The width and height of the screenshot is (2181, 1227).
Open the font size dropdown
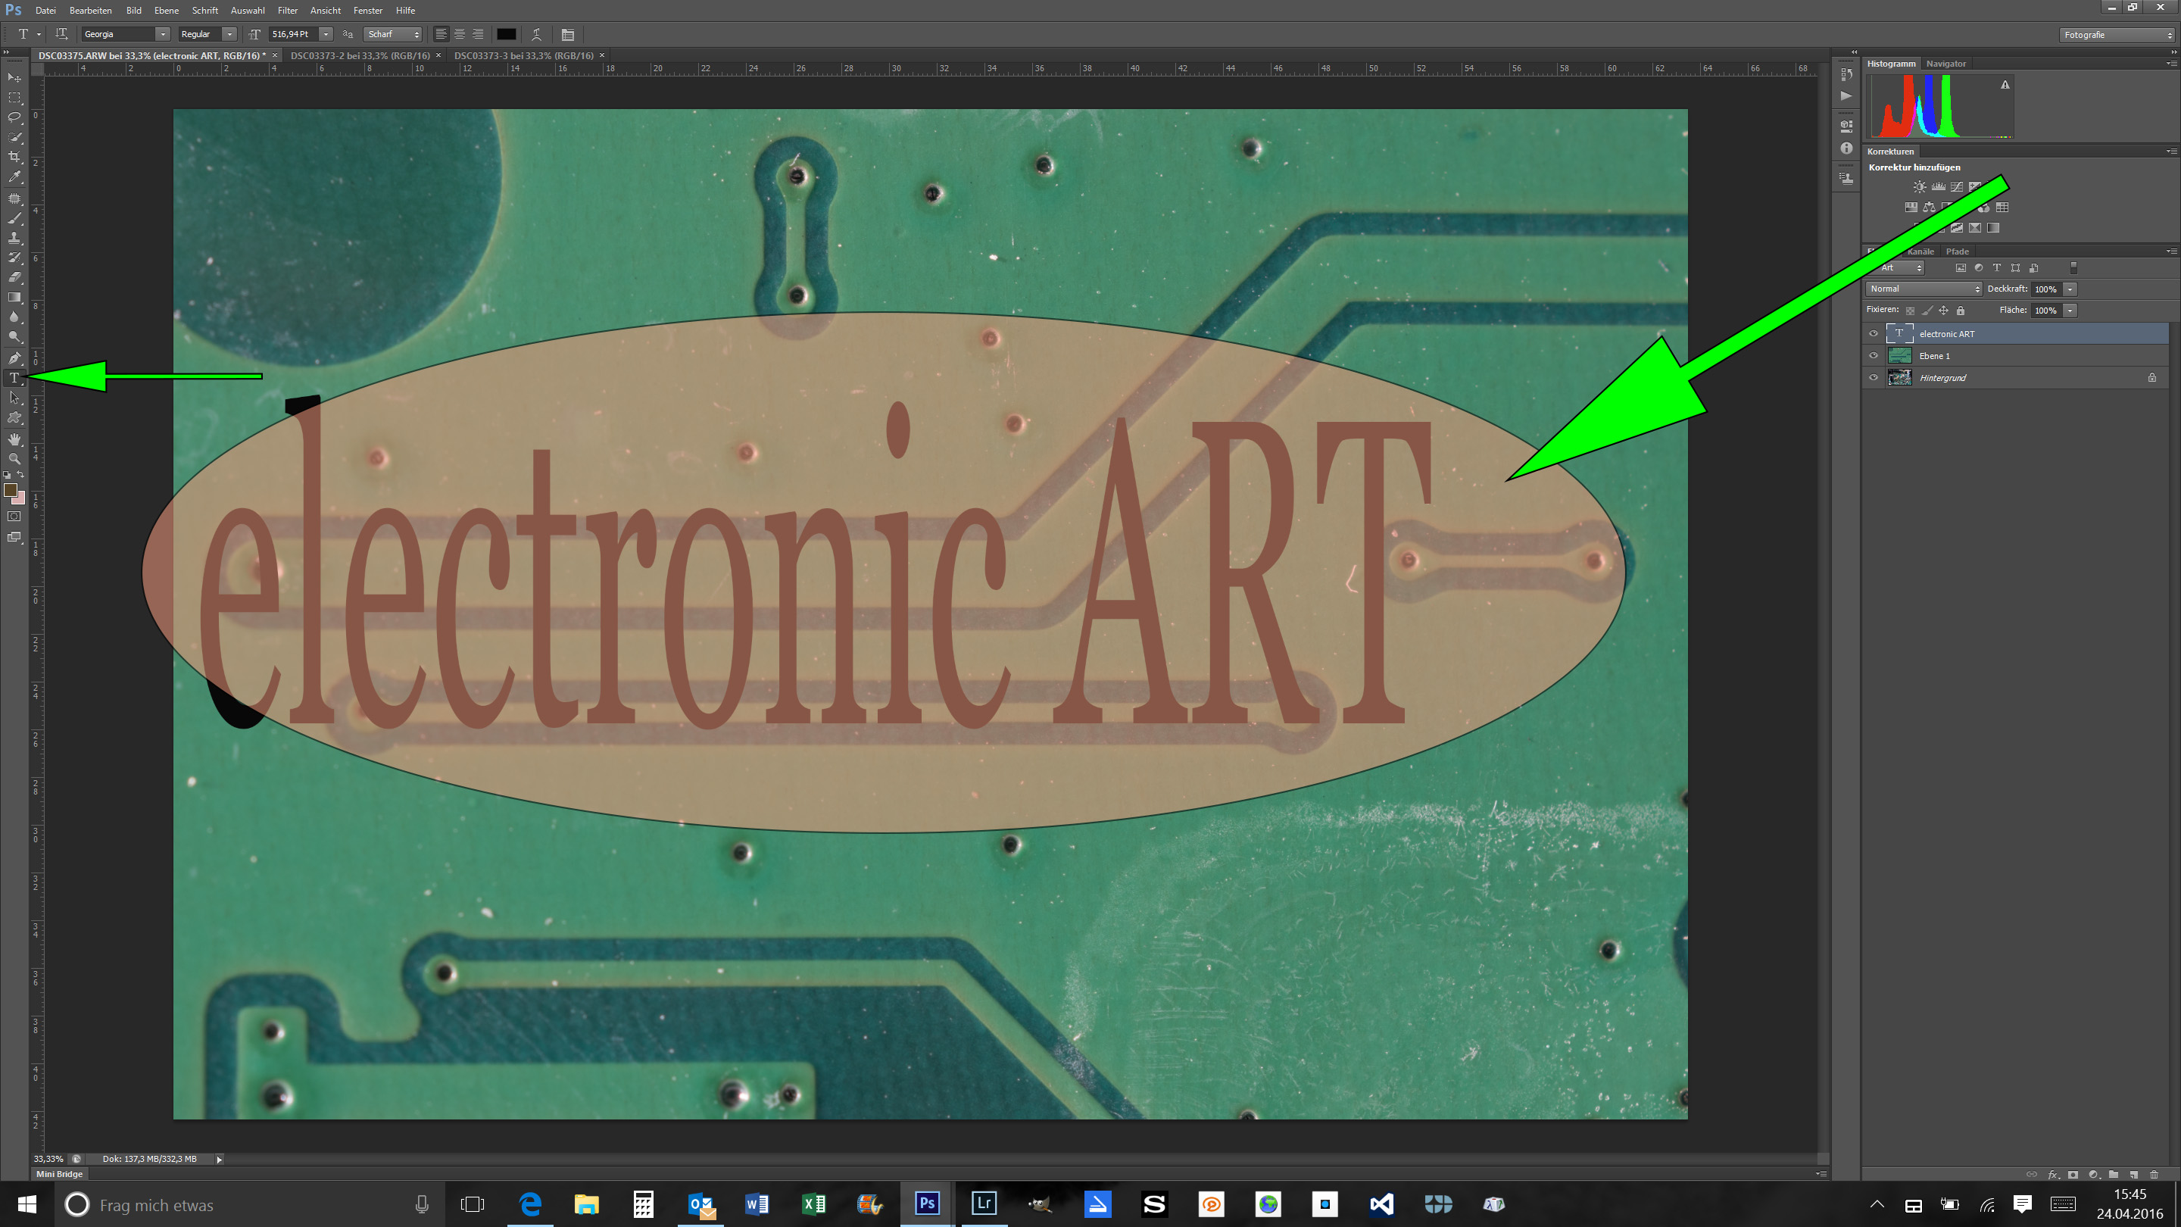[x=326, y=35]
